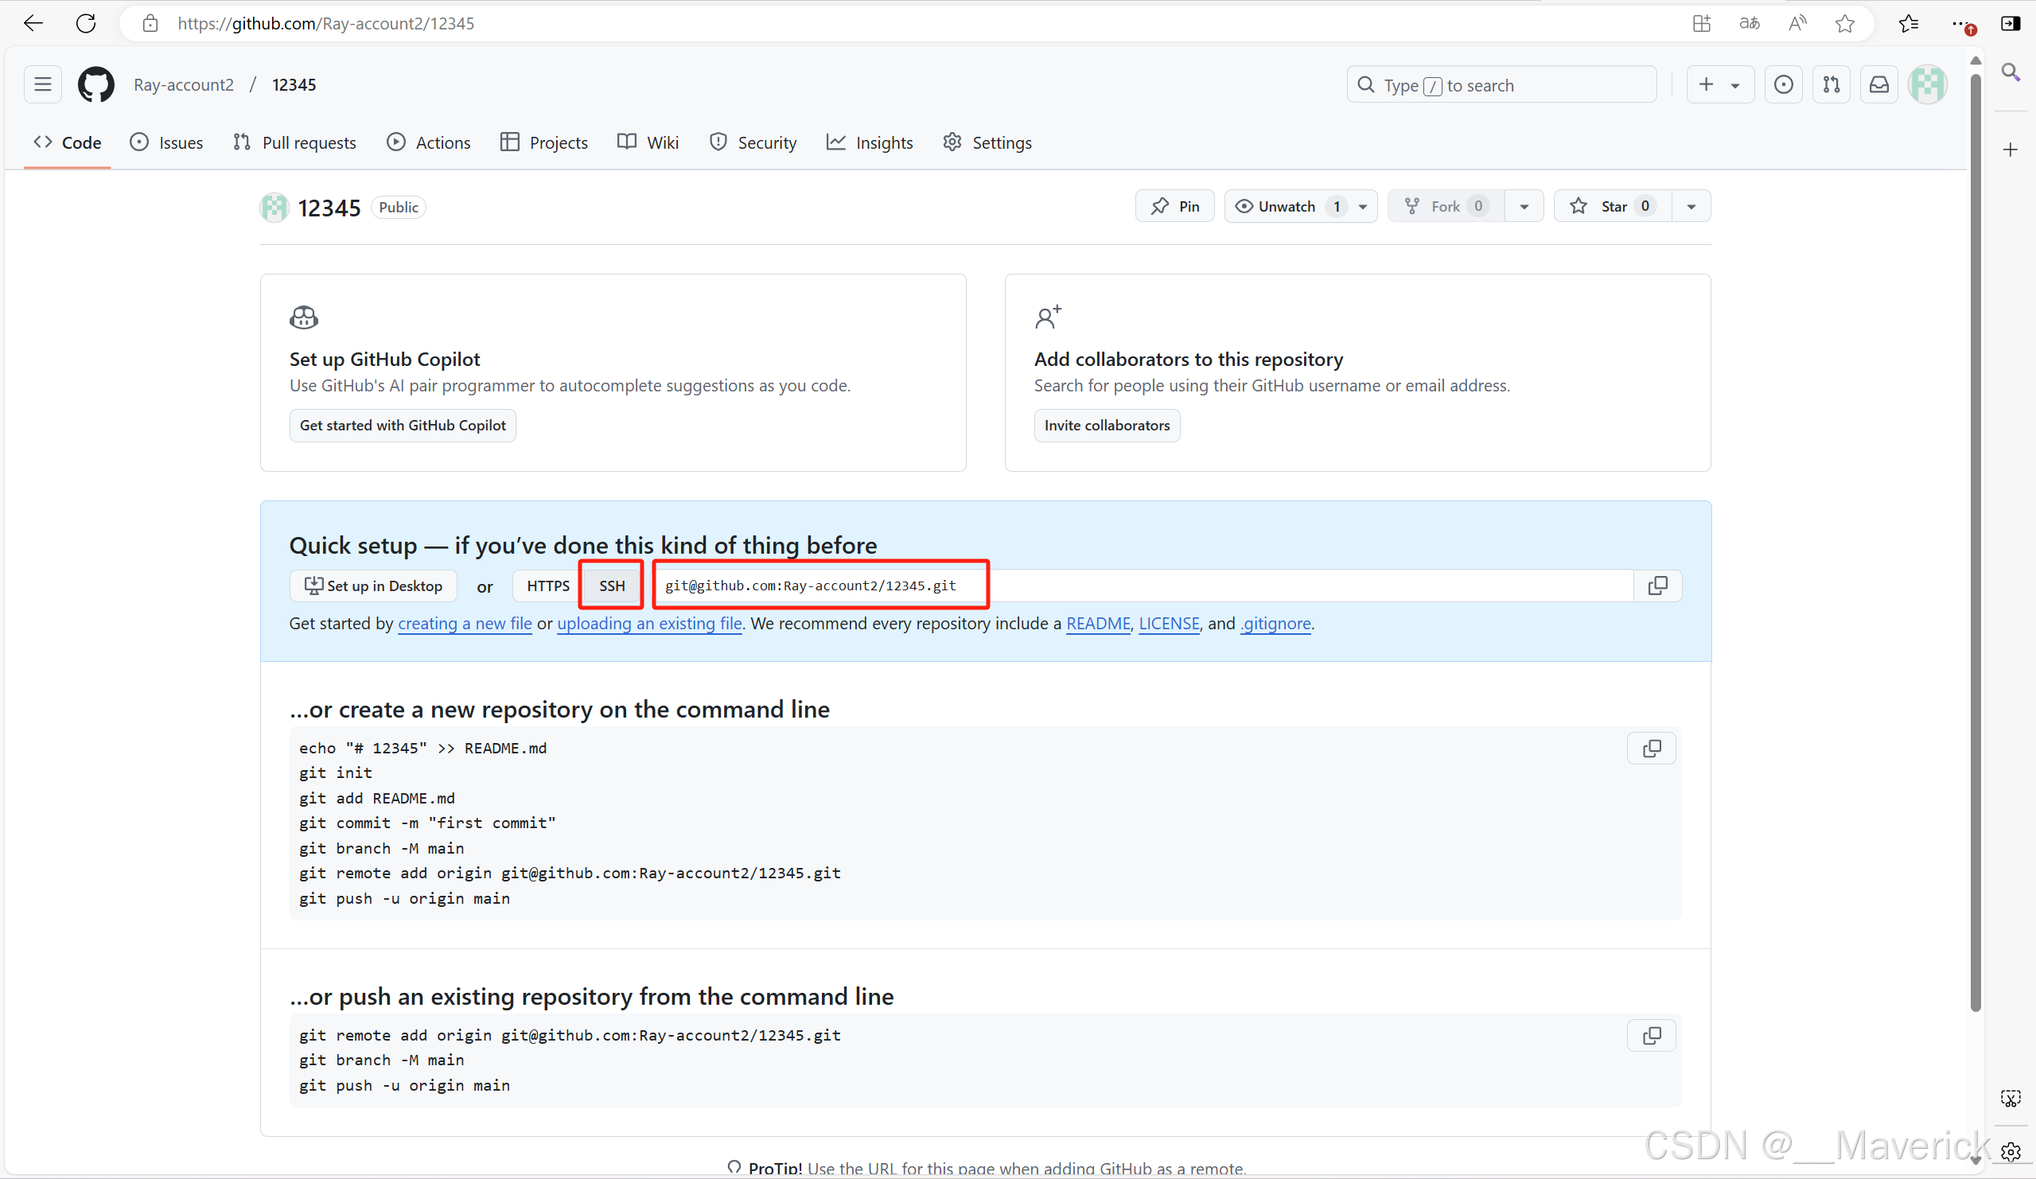This screenshot has width=2036, height=1179.
Task: Switch clone URL to HTTPS
Action: pos(547,586)
